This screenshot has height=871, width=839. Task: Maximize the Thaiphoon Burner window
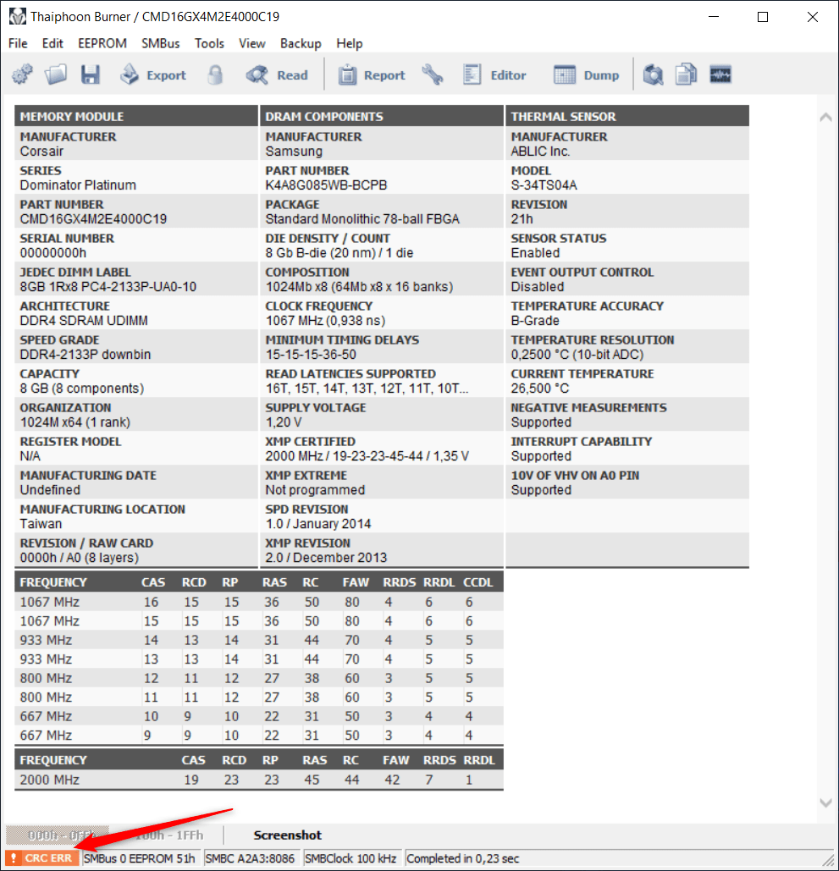click(763, 17)
